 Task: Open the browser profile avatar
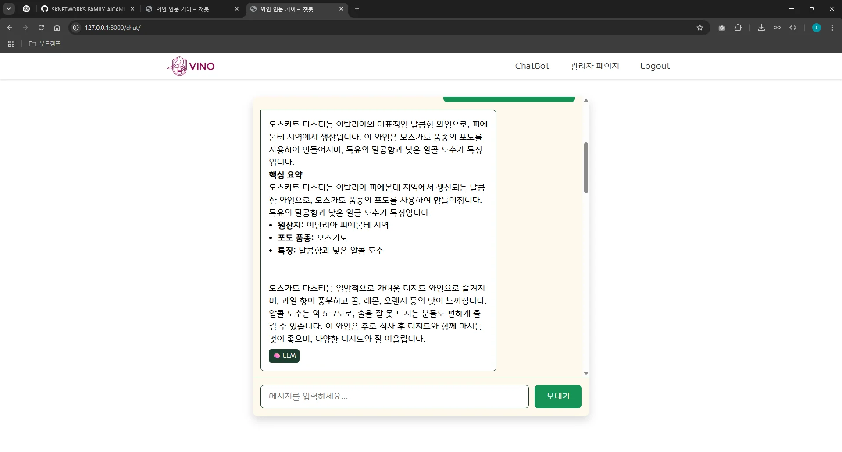pyautogui.click(x=817, y=28)
